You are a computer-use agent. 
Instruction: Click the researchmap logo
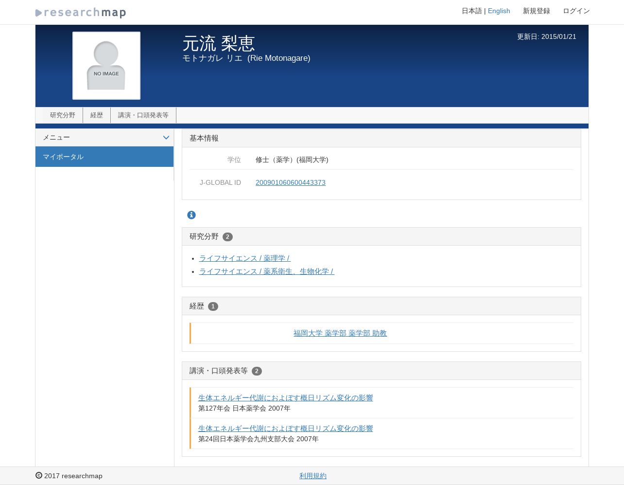(81, 13)
